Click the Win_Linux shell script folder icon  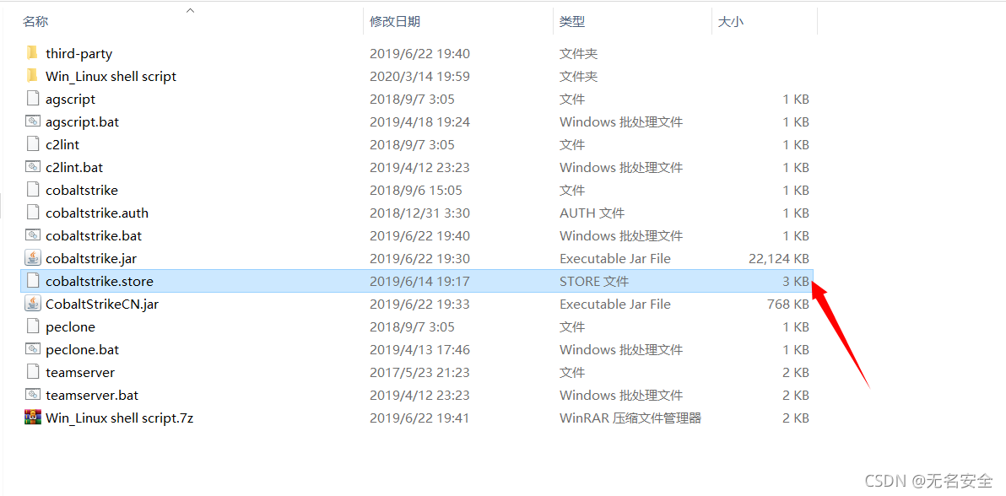(x=33, y=77)
